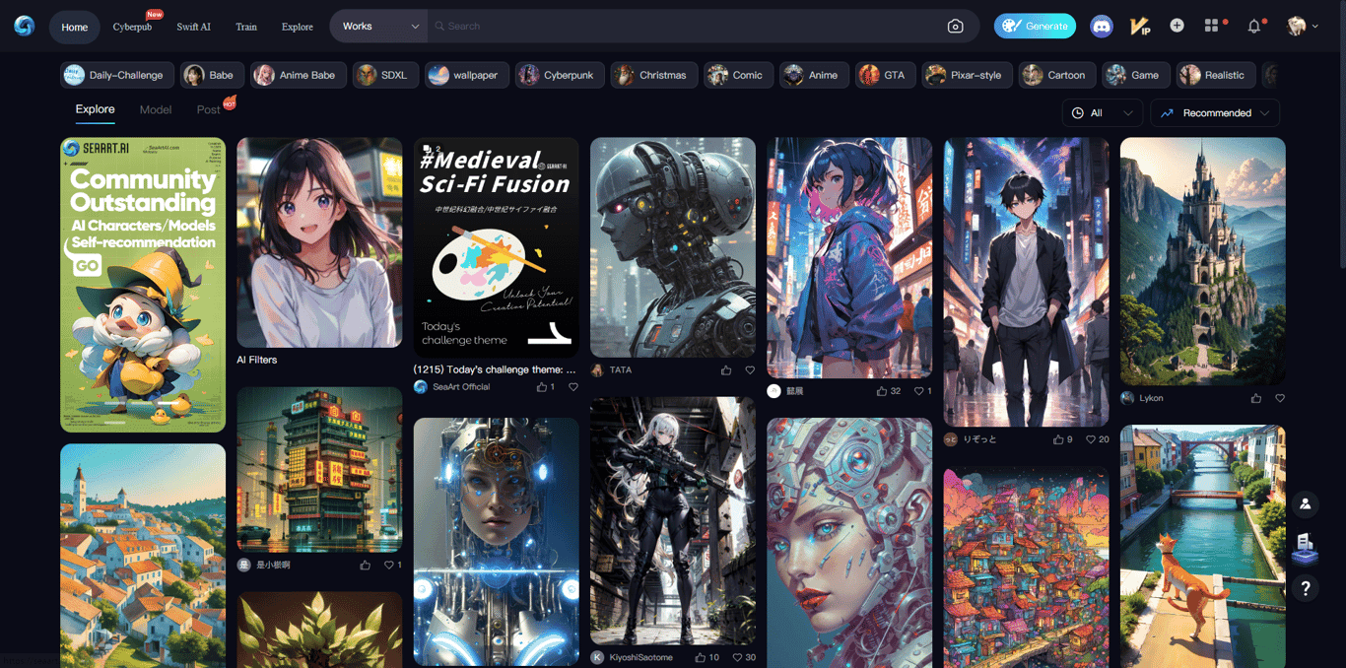
Task: Open the SeaArt Discord community icon
Action: click(x=1101, y=26)
